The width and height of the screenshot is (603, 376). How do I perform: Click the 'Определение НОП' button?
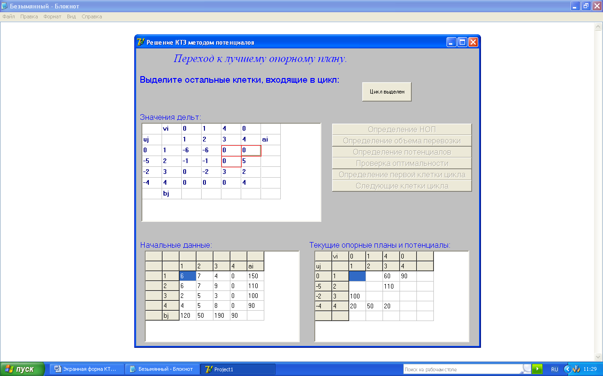coord(402,129)
